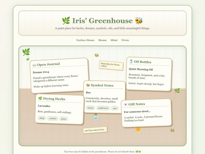Go to Momo's page
This screenshot has width=205, height=154.
coord(102,40)
